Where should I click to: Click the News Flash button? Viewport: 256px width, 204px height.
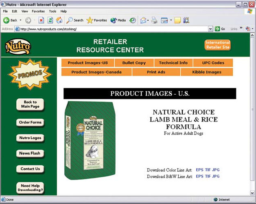(30, 154)
